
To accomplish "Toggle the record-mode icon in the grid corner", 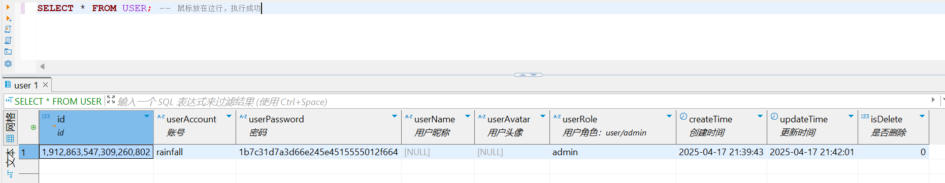I will coord(34,127).
